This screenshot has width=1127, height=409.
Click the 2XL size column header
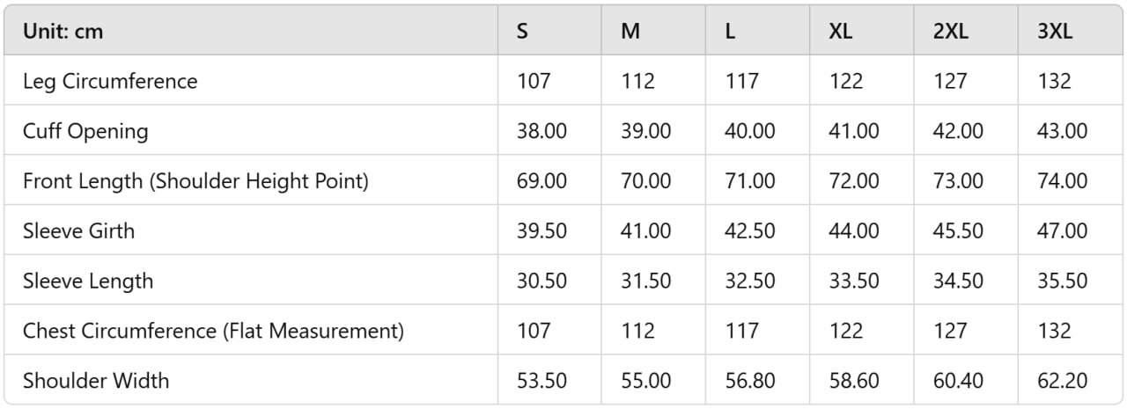(951, 32)
